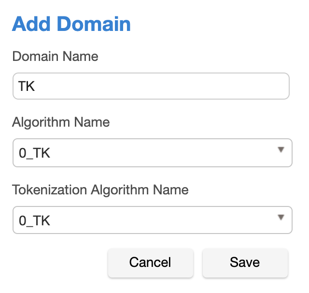The height and width of the screenshot is (293, 309).
Task: Click the Tokenization Algorithm Name label
Action: point(100,190)
